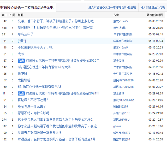
Task: Click click count 291
Action: click(4, 34)
